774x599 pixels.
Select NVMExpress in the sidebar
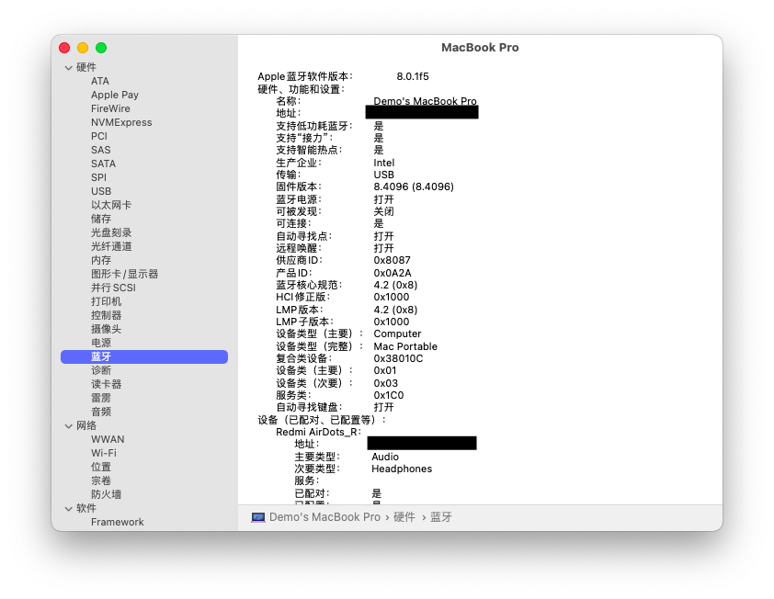(121, 122)
